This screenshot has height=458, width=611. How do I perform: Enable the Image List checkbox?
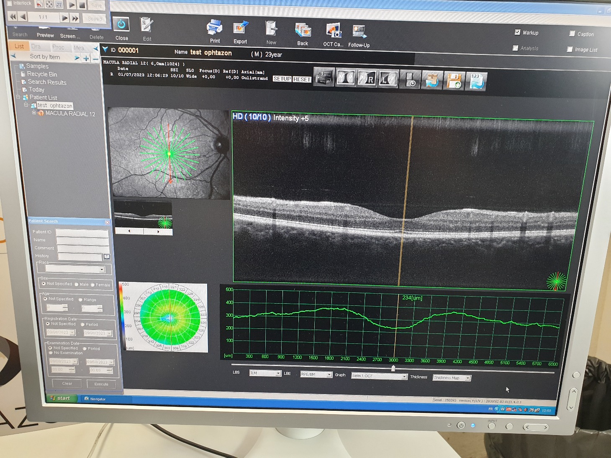570,49
